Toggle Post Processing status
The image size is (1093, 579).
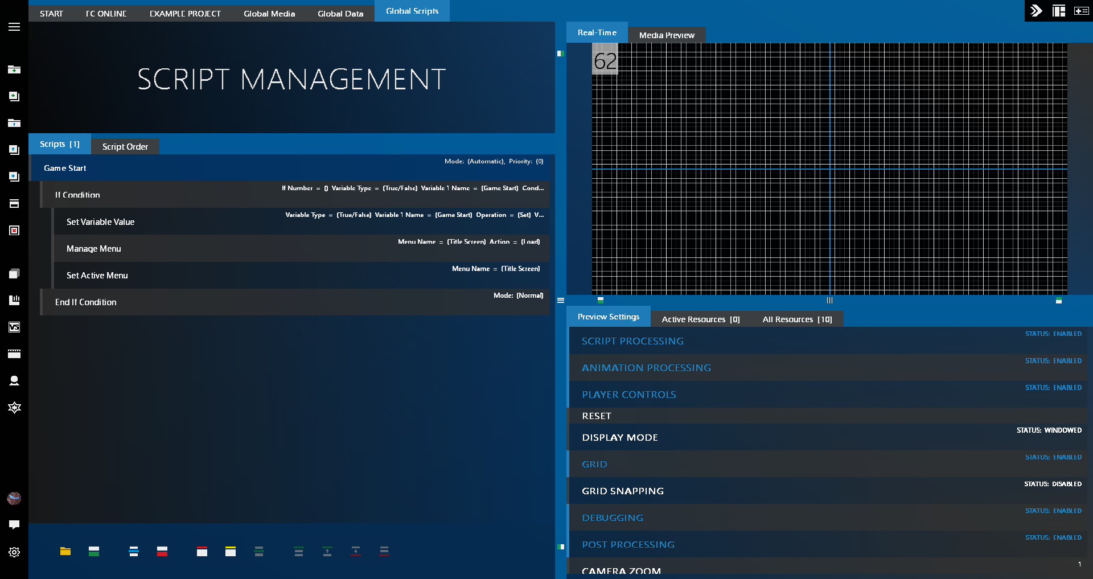[628, 544]
